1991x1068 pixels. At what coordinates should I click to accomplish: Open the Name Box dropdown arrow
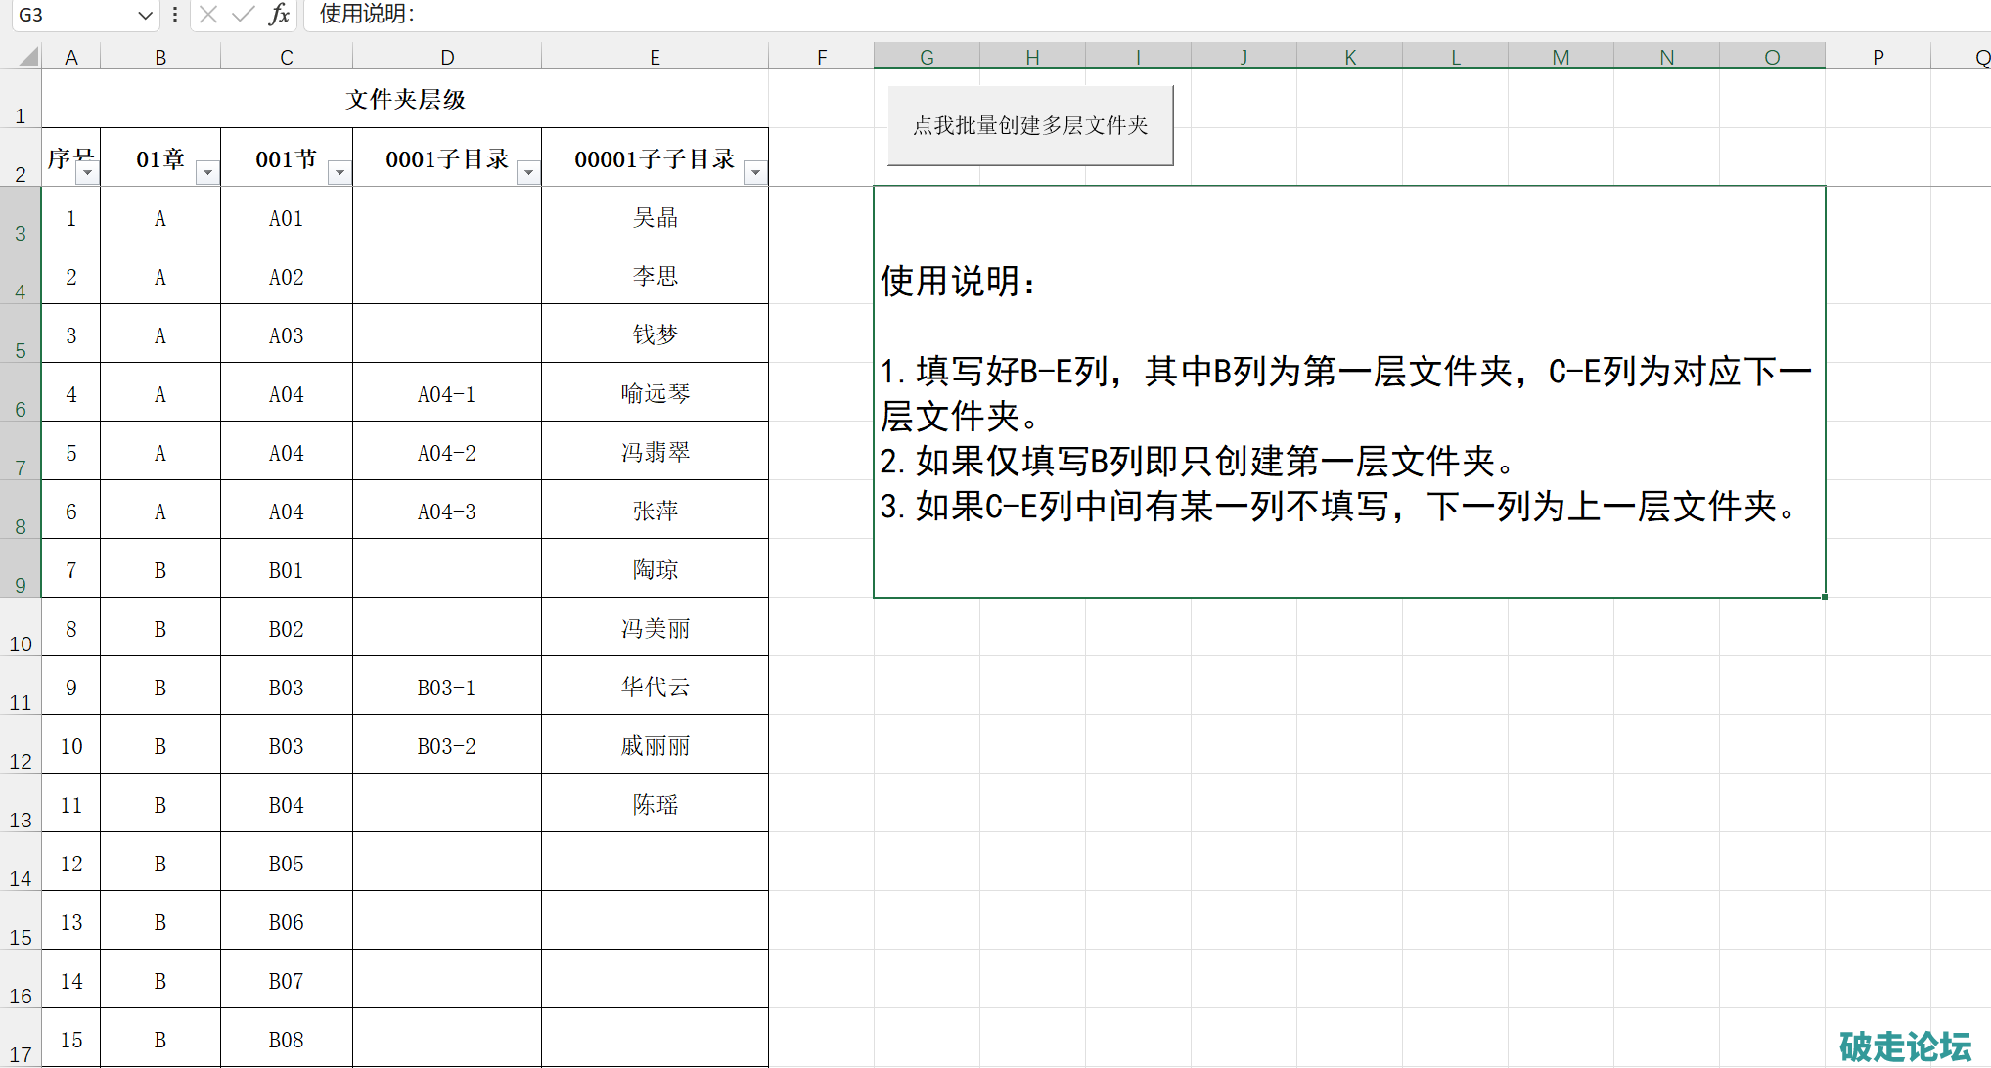pyautogui.click(x=145, y=15)
